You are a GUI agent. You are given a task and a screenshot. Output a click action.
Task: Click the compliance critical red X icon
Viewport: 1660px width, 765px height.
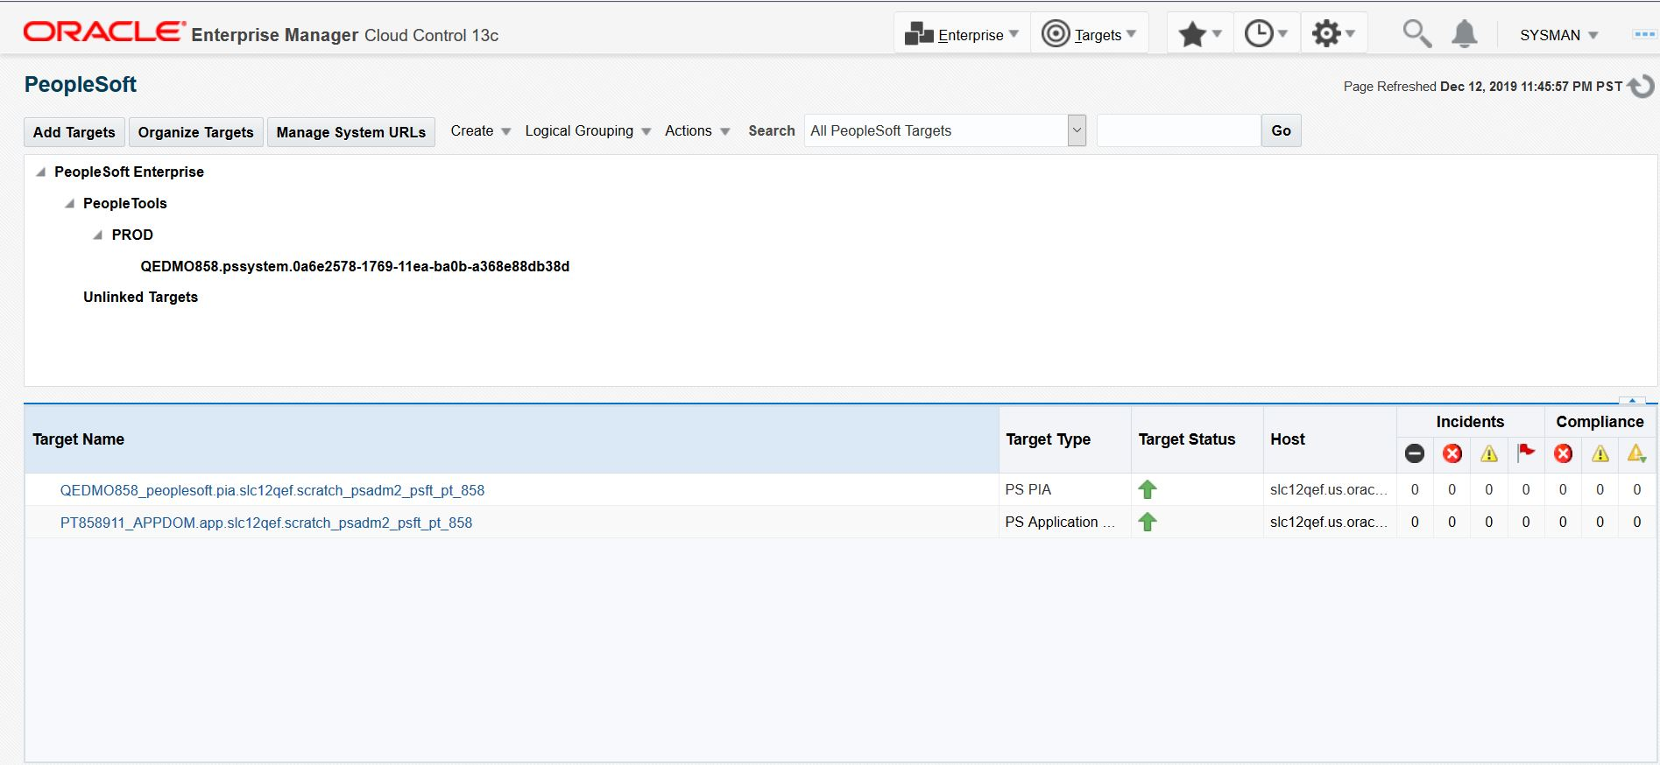(x=1563, y=453)
